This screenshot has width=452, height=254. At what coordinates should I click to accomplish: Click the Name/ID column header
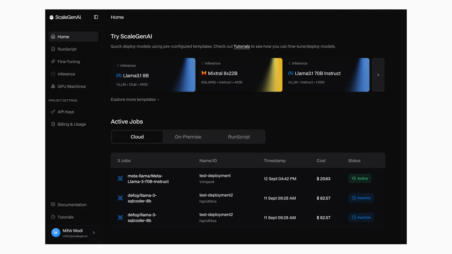point(208,161)
